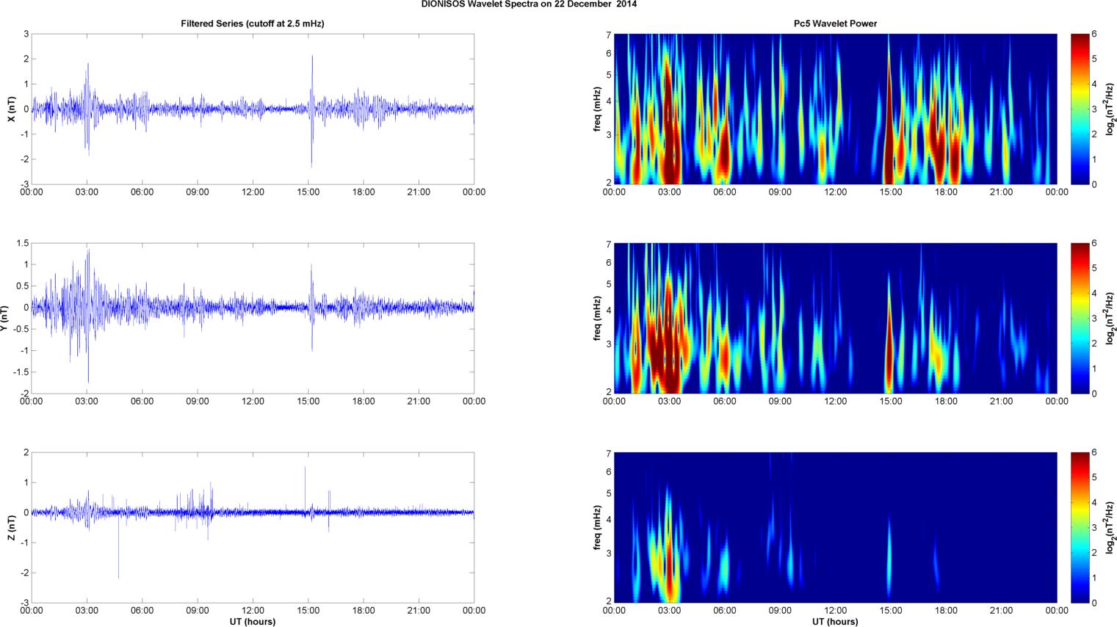This screenshot has width=1117, height=627.
Task: Click the "-1.5" tick on the Y axis
Action: [x=21, y=372]
